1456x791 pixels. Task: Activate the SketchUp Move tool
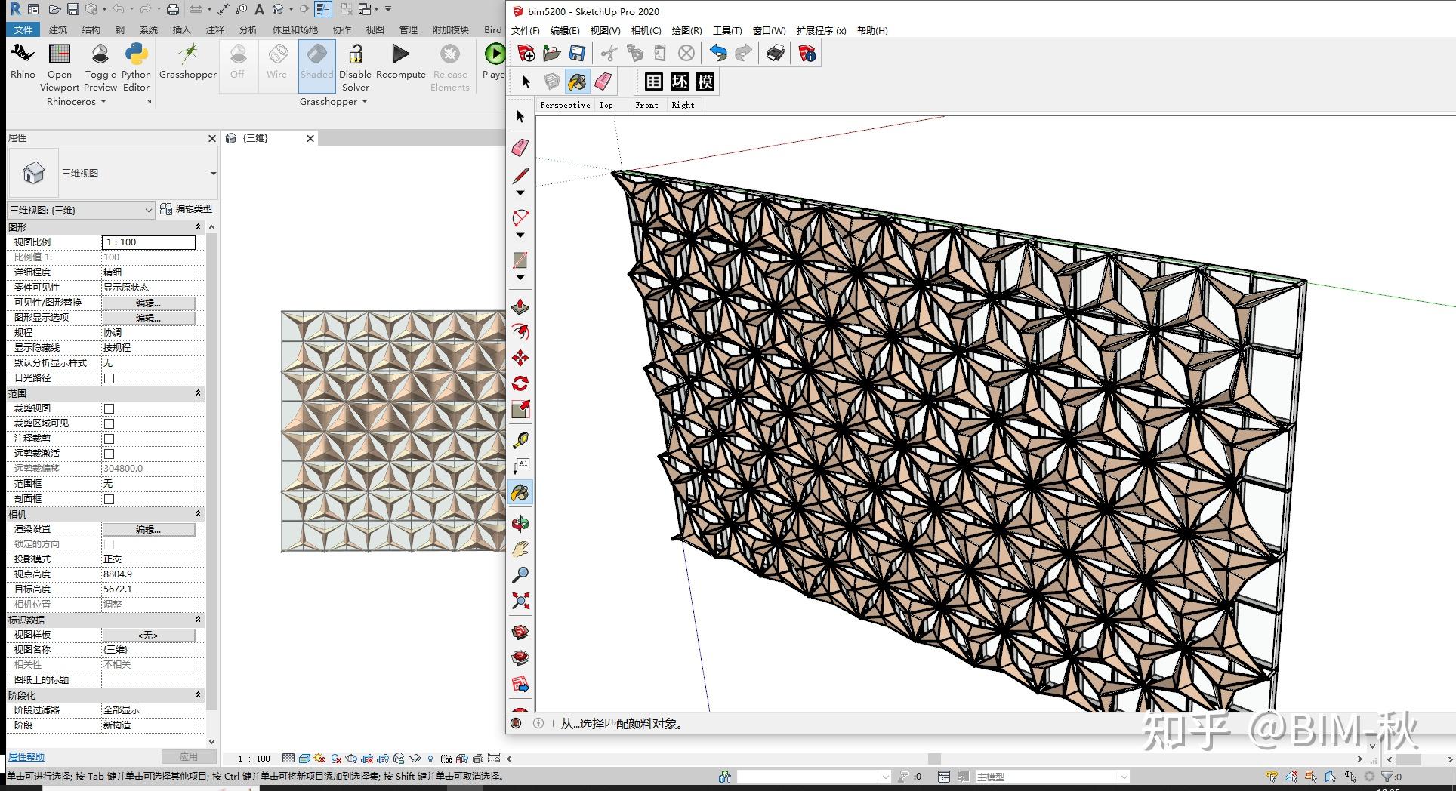(520, 358)
